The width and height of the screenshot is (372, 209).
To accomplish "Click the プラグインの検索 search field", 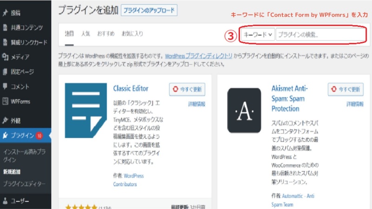I will pyautogui.click(x=320, y=34).
